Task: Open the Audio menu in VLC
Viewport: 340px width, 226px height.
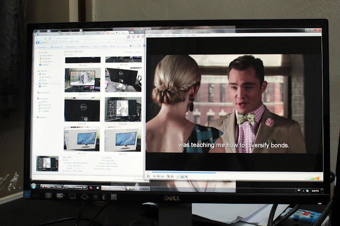Action: pos(167,35)
